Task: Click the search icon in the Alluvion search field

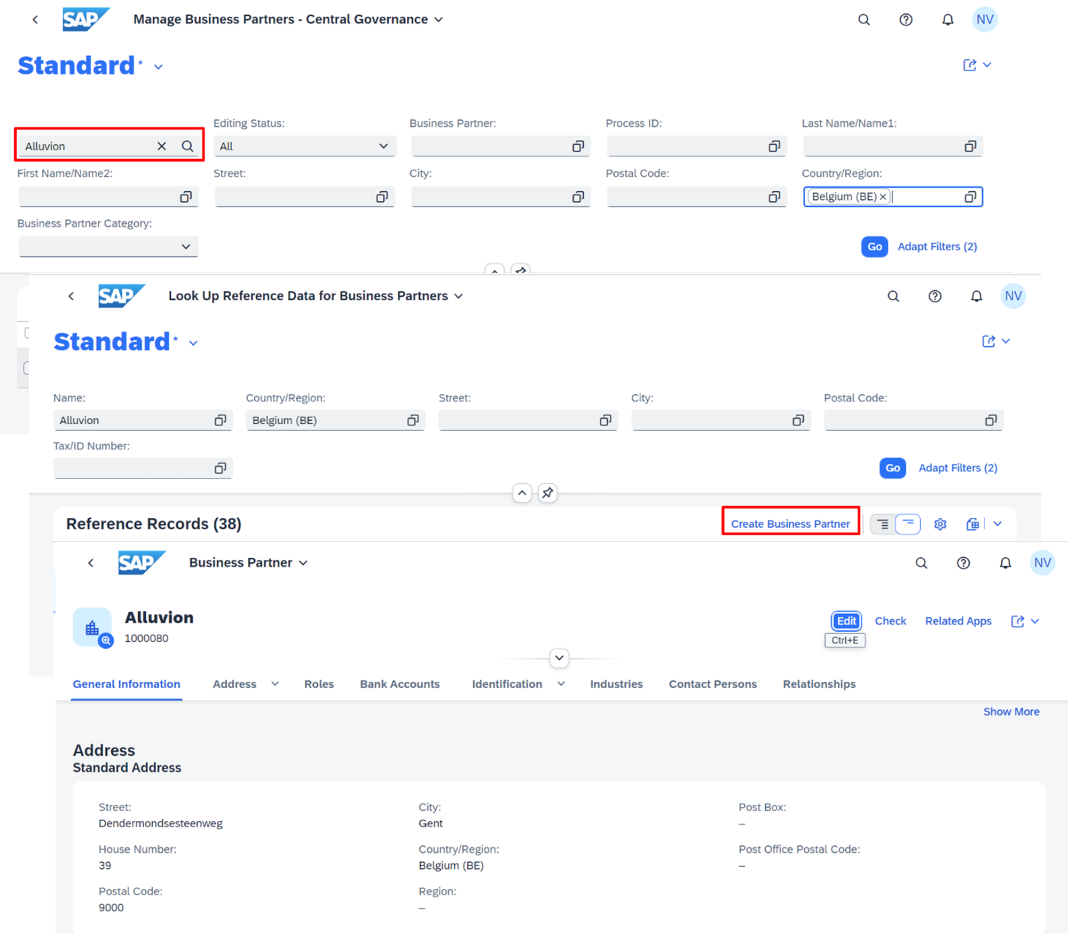Action: (x=187, y=146)
